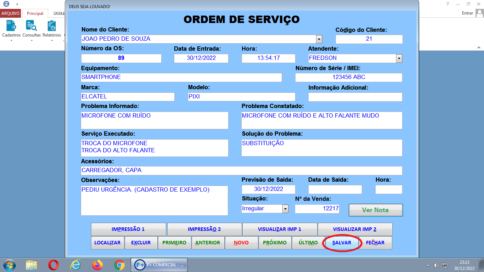484x272 pixels.
Task: Click the Ver Nota button
Action: pos(376,210)
